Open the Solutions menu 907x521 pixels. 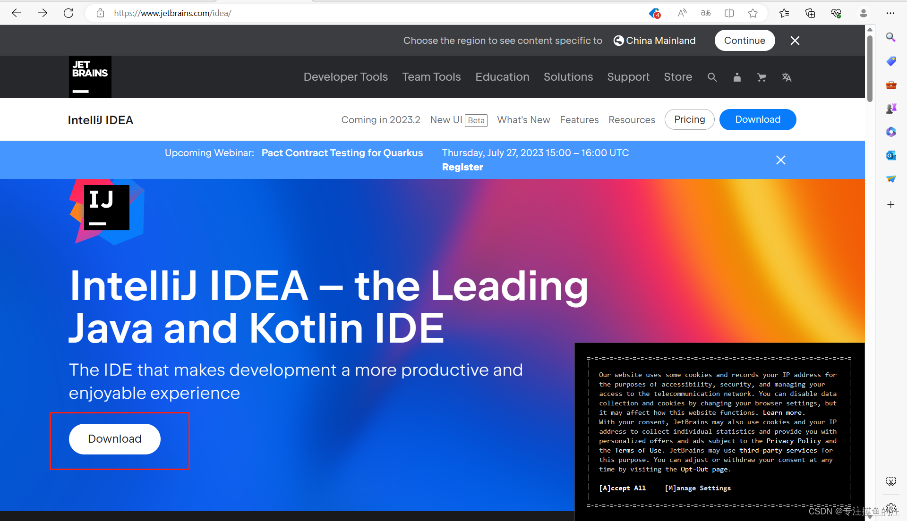tap(568, 77)
